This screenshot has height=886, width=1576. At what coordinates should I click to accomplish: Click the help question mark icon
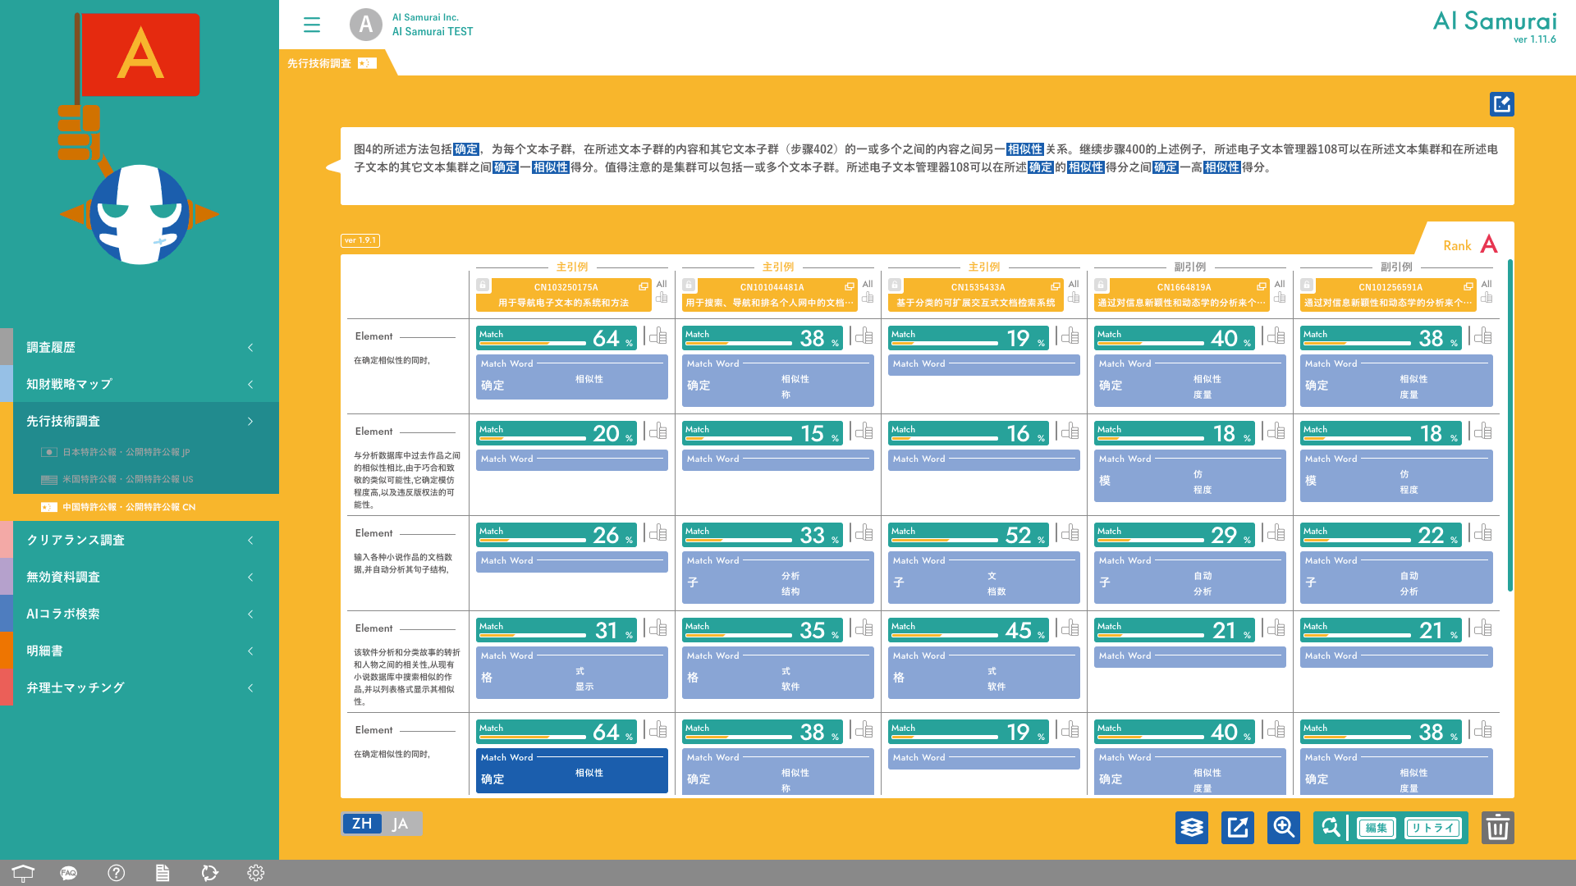[116, 873]
